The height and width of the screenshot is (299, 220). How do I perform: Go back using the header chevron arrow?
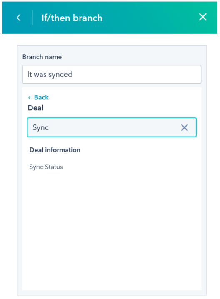[18, 18]
